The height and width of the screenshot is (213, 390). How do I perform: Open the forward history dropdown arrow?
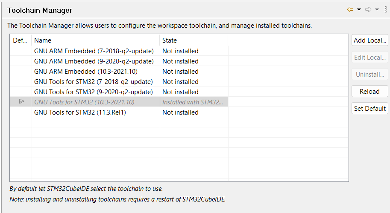[x=377, y=10]
